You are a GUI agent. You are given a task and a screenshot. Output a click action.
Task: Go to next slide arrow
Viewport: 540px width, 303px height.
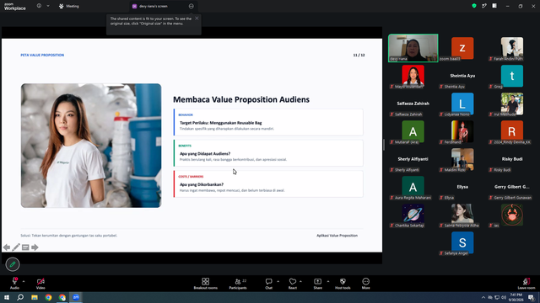click(35, 247)
